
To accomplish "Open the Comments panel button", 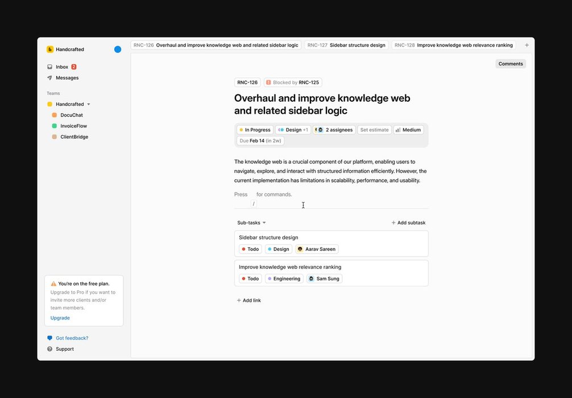I will point(511,64).
